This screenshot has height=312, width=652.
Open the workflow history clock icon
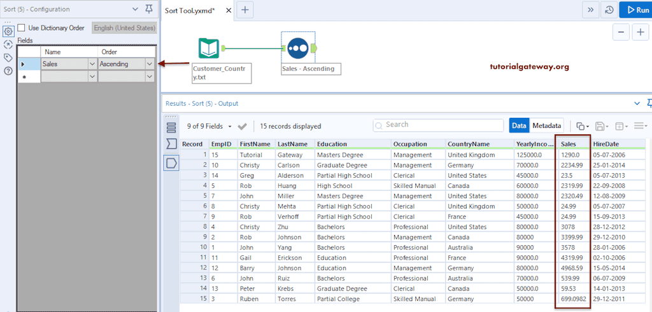[609, 10]
